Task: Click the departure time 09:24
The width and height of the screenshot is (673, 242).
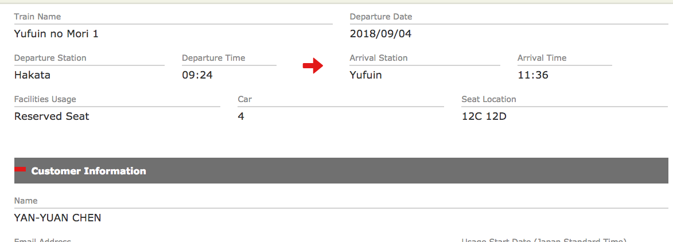Action: tap(197, 75)
